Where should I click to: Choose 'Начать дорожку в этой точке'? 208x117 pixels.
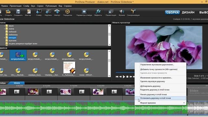pyautogui.click(x=160, y=95)
